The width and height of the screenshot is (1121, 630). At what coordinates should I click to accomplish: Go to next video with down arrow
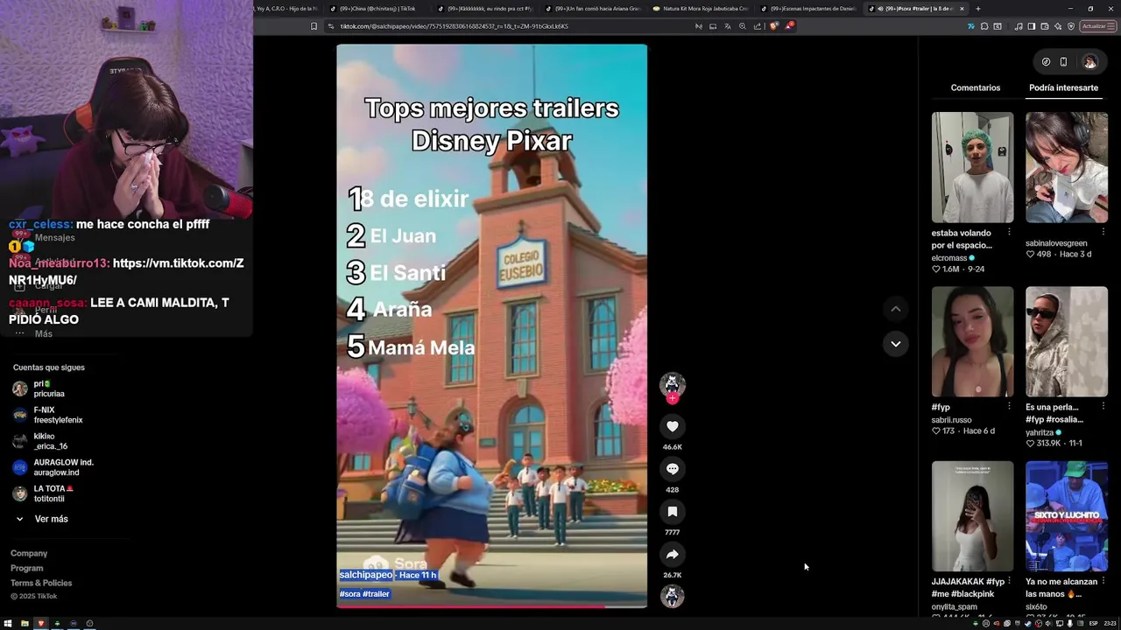pos(895,344)
